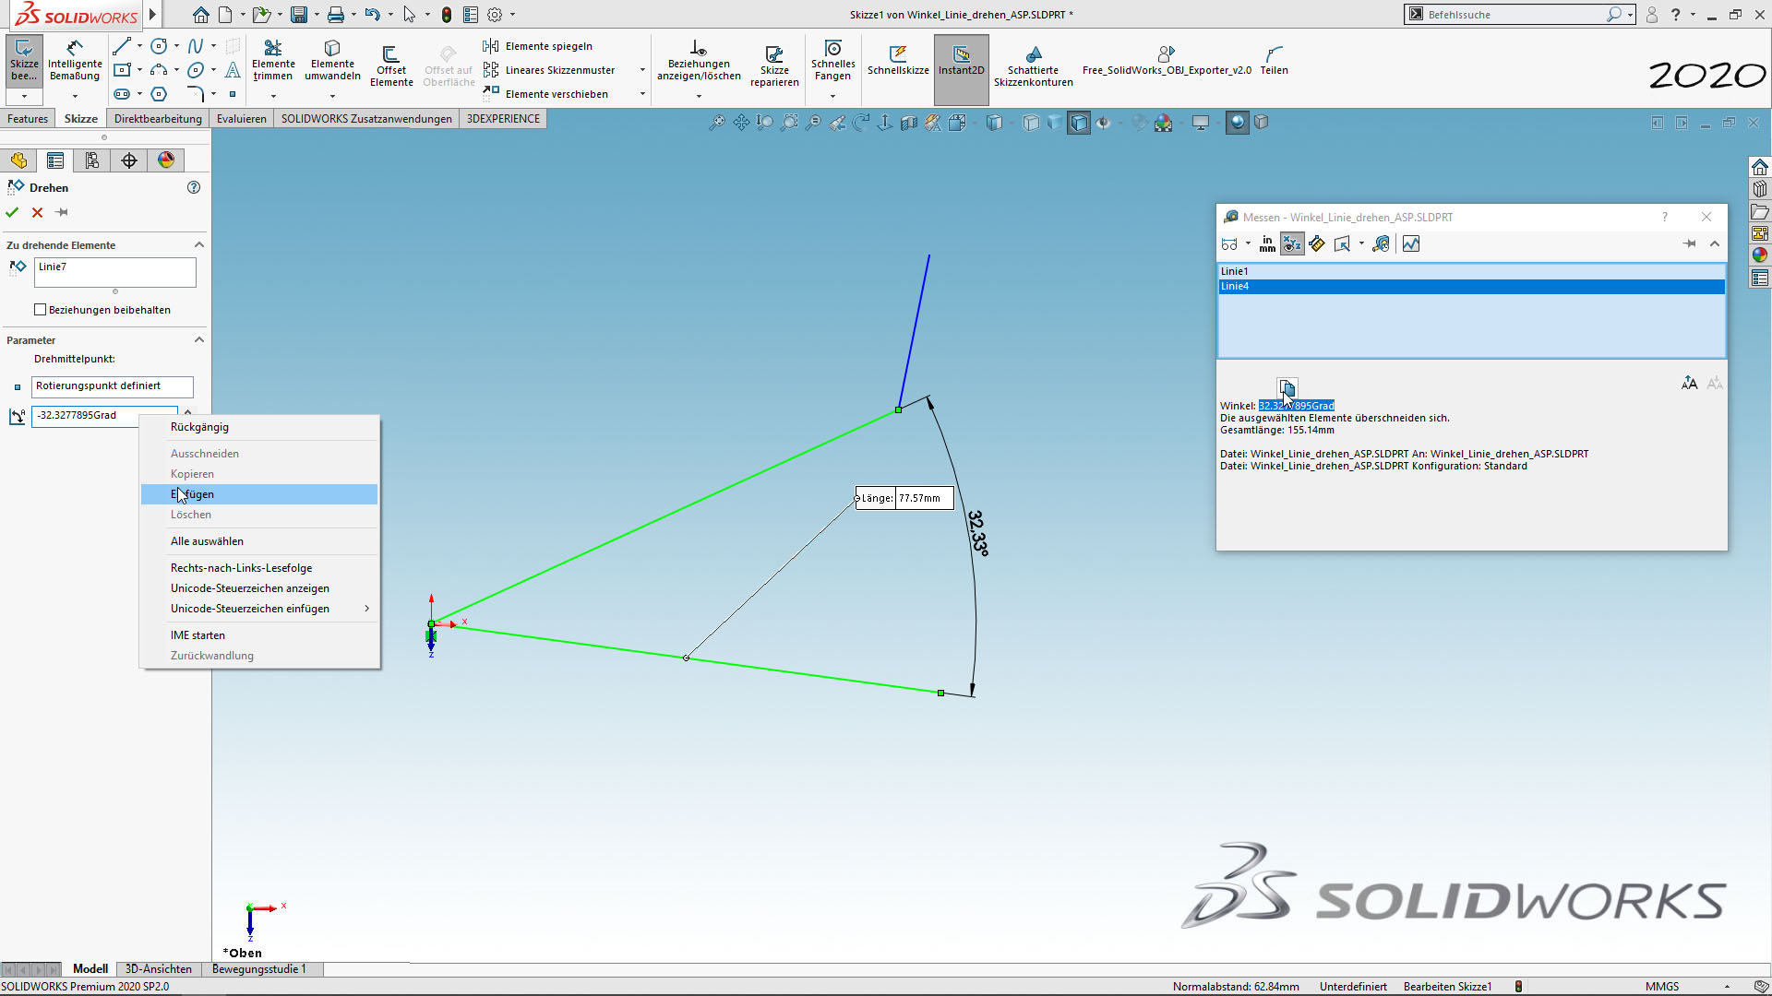
Task: Open the ConfigurationManager tab icon
Action: click(x=92, y=160)
